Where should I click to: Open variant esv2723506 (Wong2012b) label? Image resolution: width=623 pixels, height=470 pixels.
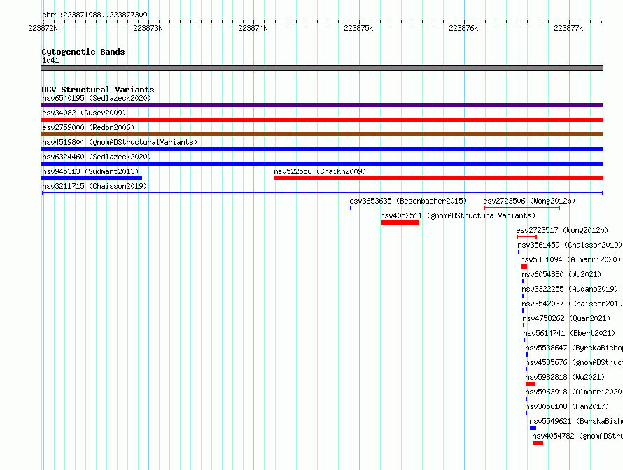pyautogui.click(x=529, y=201)
